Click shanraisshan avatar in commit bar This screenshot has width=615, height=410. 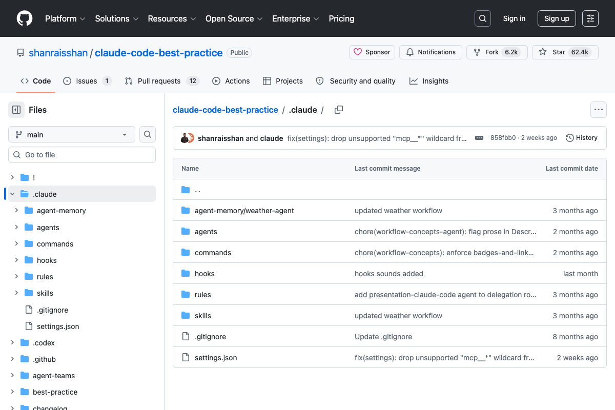(x=185, y=138)
